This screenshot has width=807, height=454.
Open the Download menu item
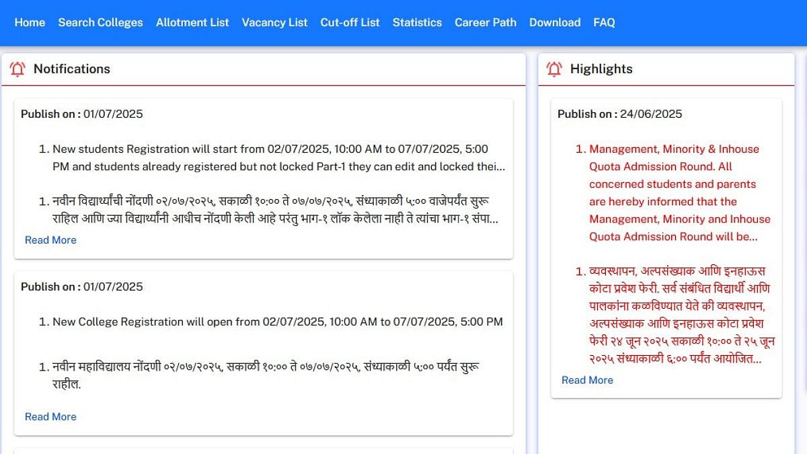(555, 22)
